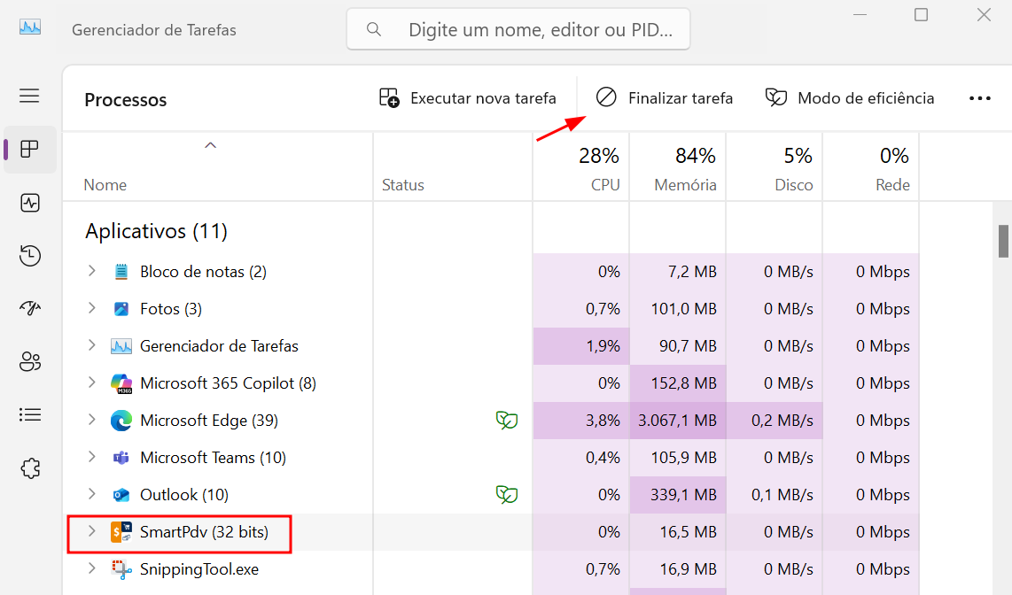Open the Details list sidebar icon
1012x595 pixels.
[x=30, y=414]
